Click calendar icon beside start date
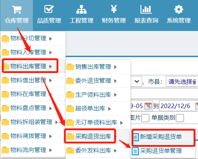This screenshot has width=198, height=159. pos(148,106)
